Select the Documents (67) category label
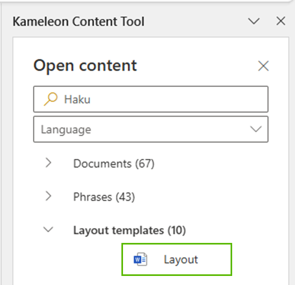295x285 pixels. (x=114, y=164)
